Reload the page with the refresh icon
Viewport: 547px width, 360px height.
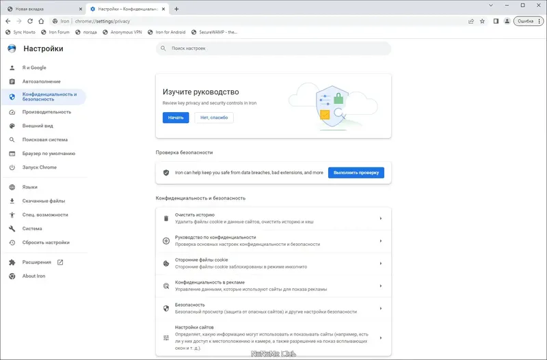(30, 21)
